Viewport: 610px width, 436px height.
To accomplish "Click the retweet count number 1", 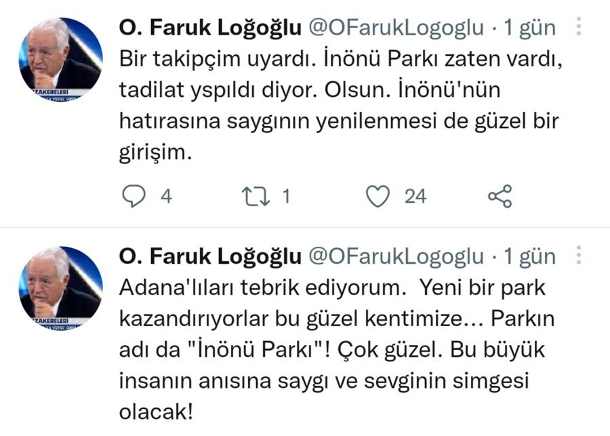I will click(286, 197).
